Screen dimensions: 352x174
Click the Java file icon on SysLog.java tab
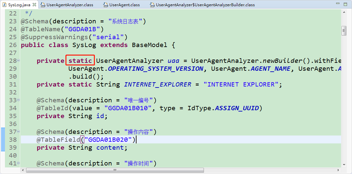(5, 5)
